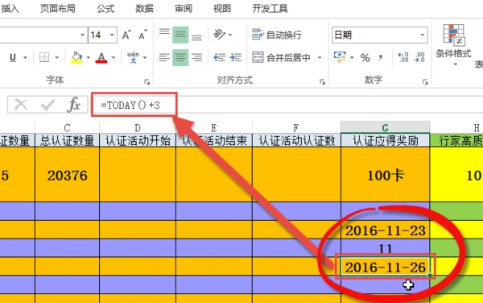Open 条件格式 conditional formatting
Screen dimensions: 483x303
(x=453, y=45)
